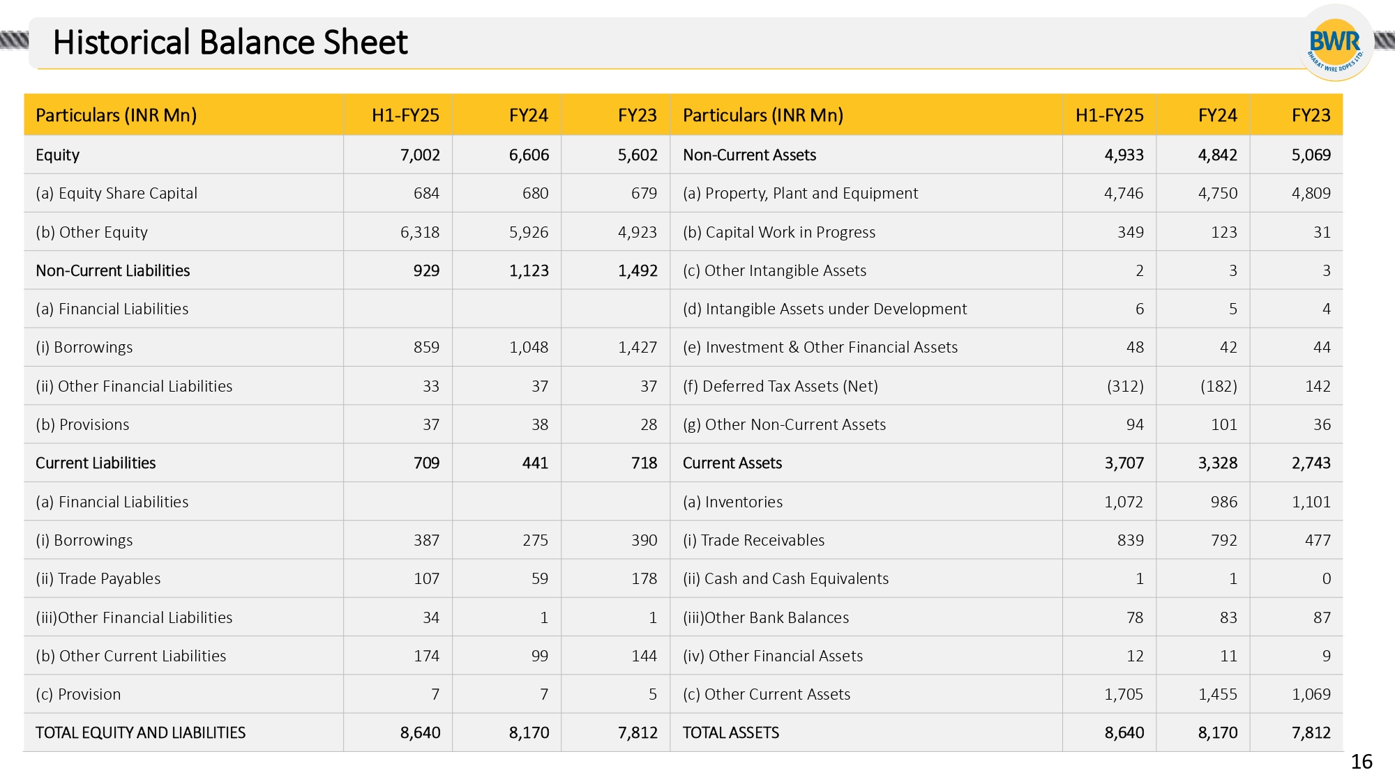
Task: Select the left H1-FY25 column header
Action: (x=405, y=115)
